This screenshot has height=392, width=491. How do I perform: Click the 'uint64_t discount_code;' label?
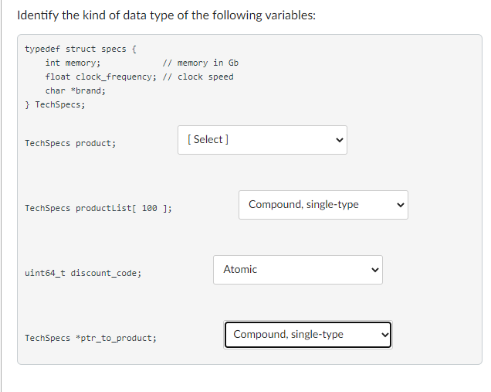point(83,273)
